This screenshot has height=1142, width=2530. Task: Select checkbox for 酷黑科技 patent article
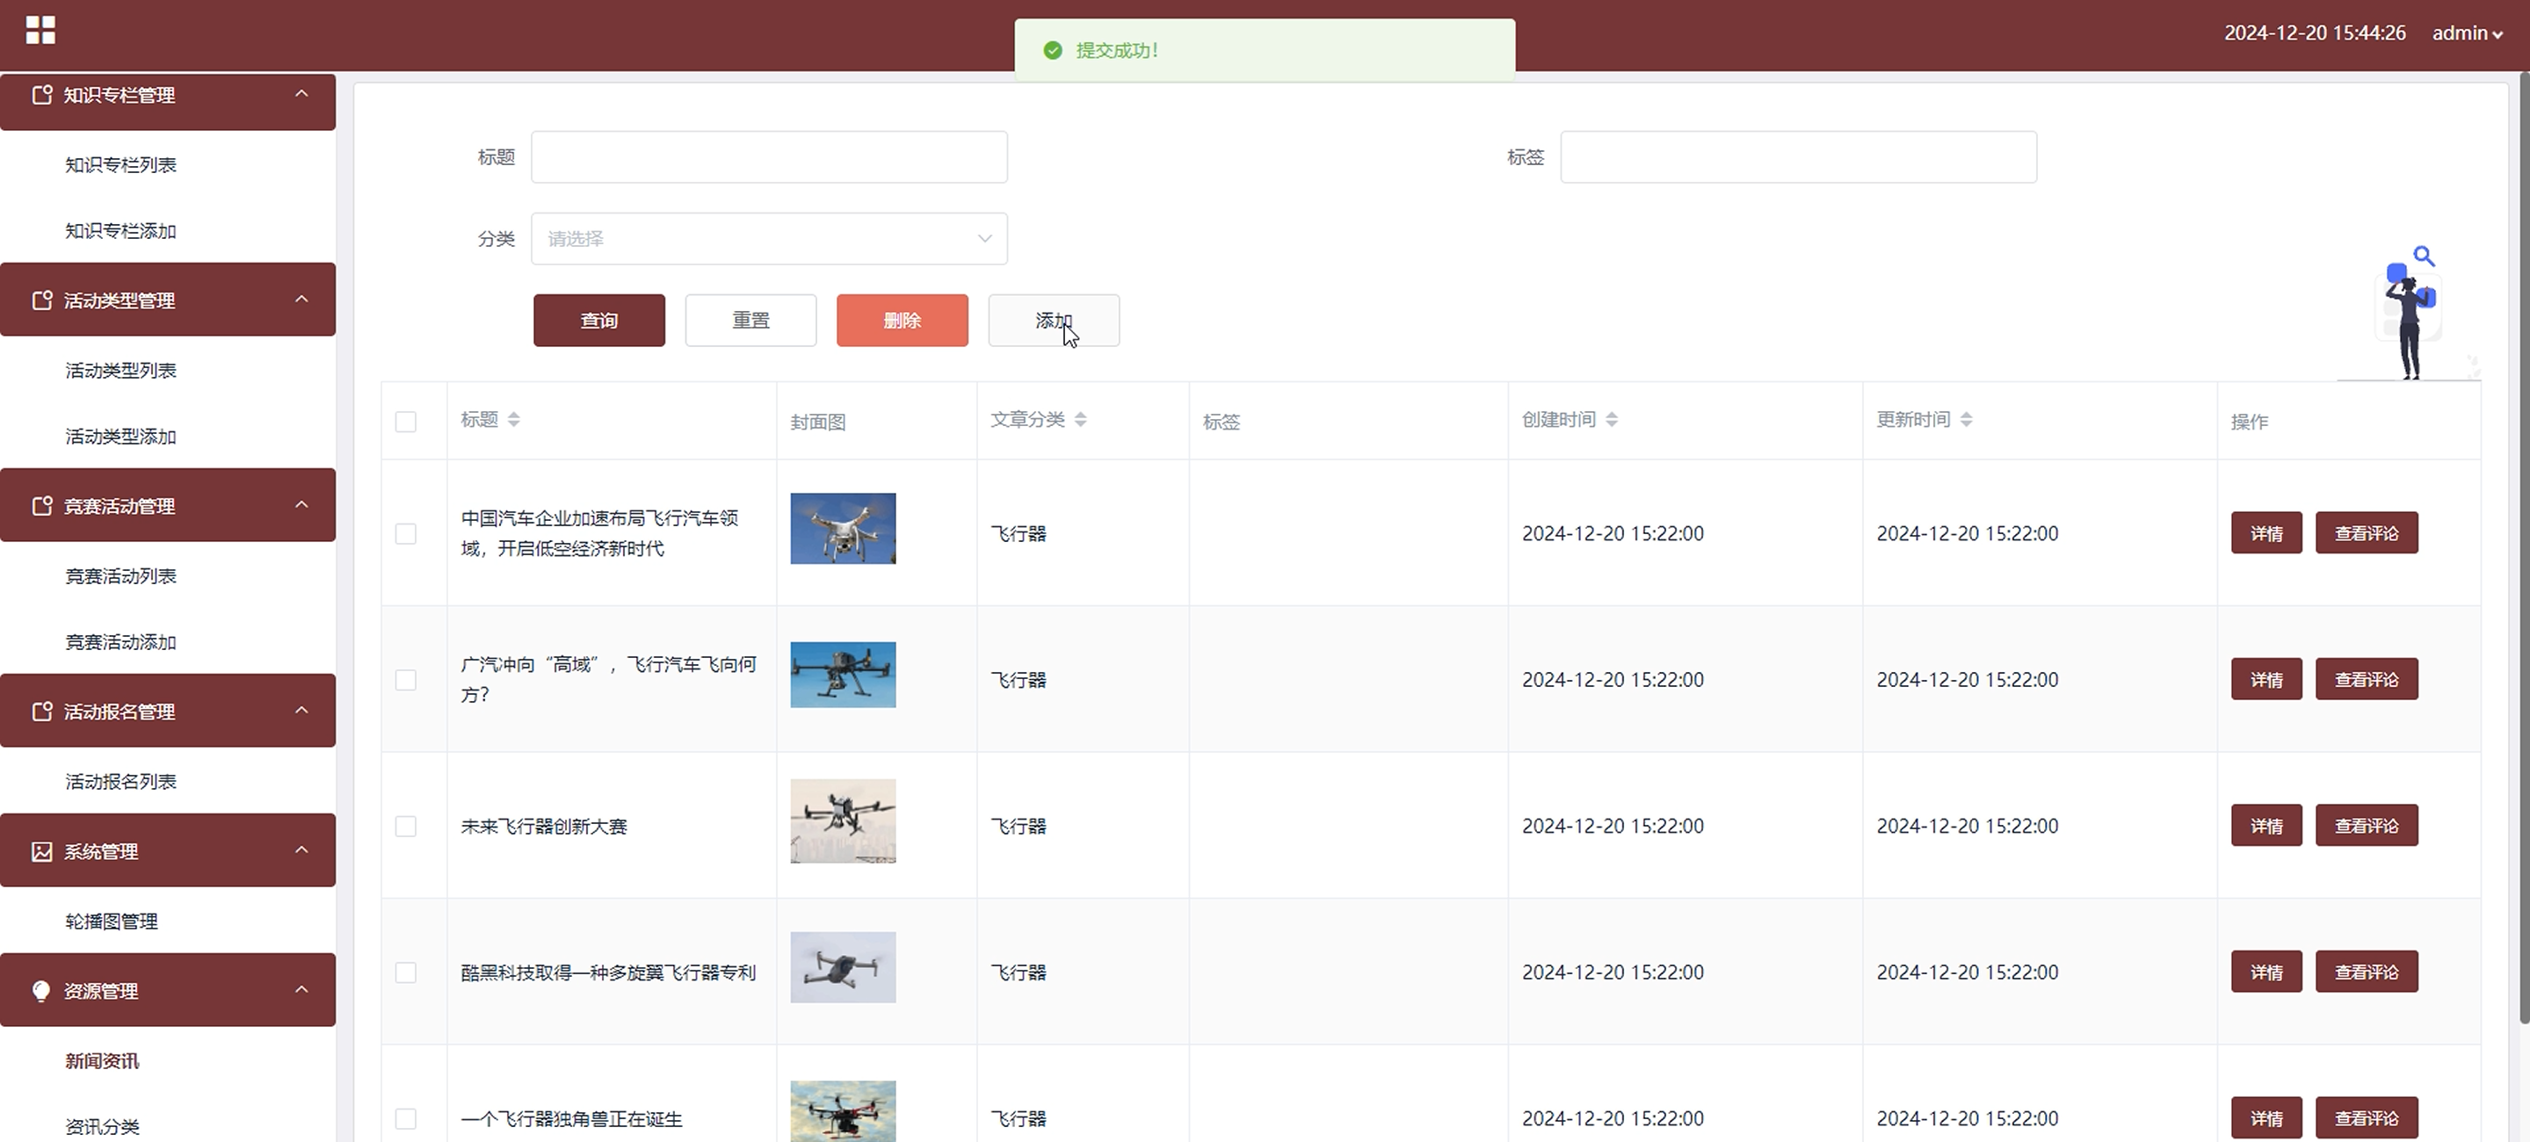406,972
